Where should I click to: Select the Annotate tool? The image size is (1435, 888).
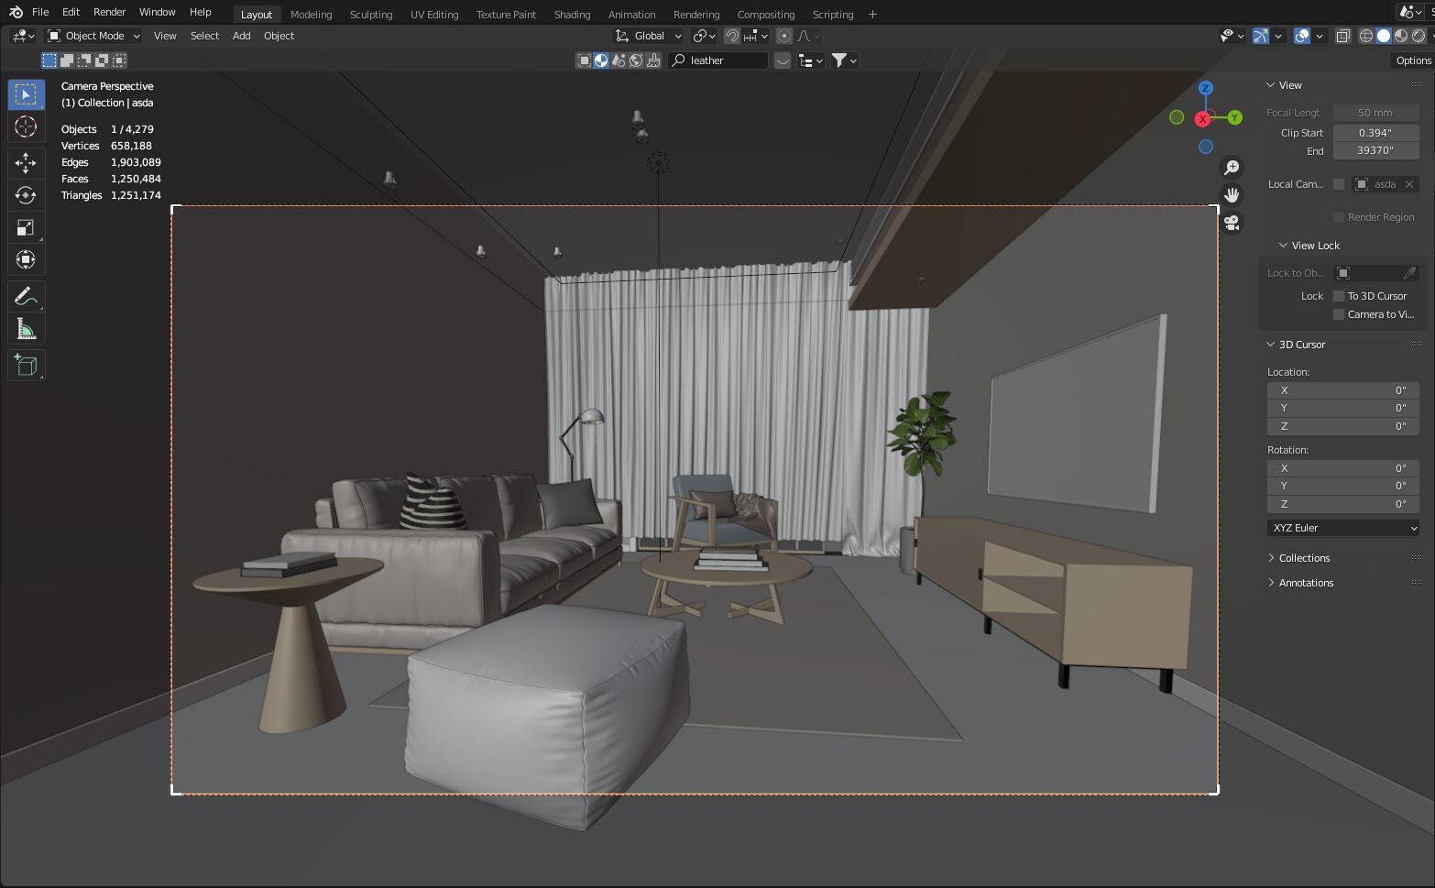(26, 296)
